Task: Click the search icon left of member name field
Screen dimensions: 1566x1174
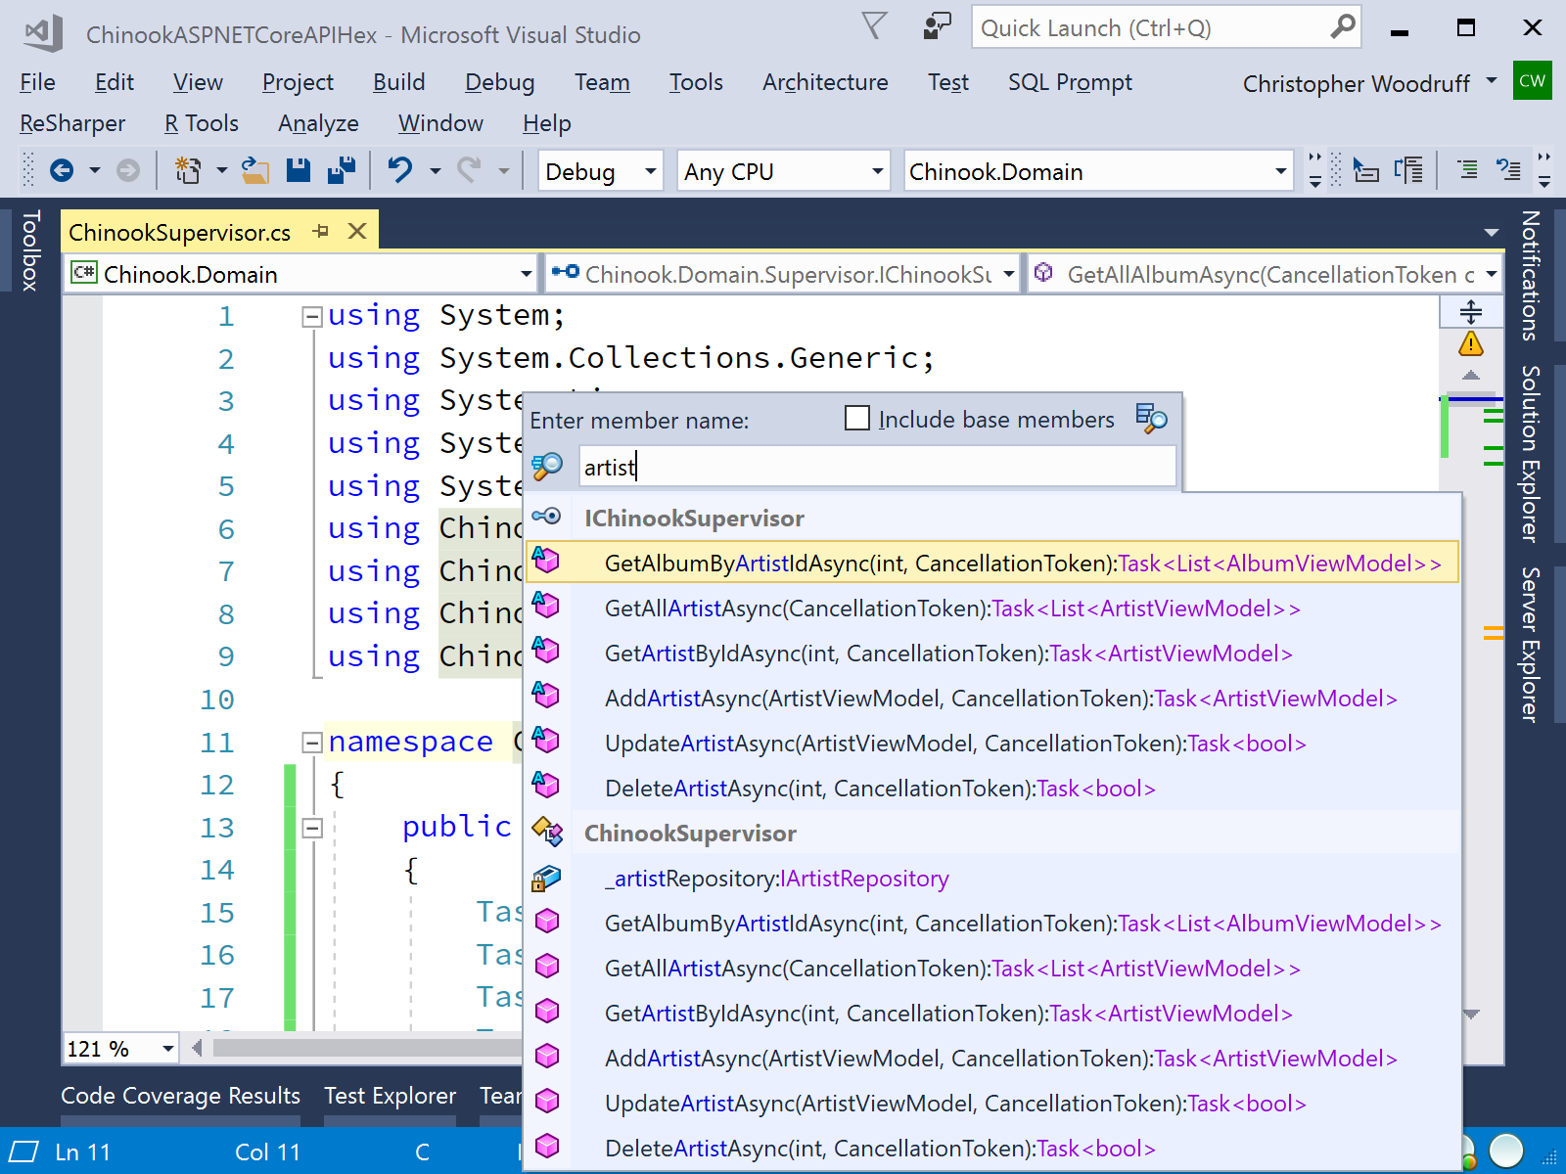Action: click(547, 467)
